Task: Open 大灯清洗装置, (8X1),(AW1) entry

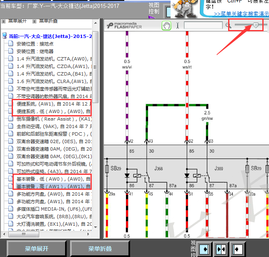Action: [54, 224]
